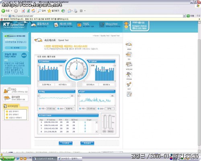Screen dimensions: 201x161
Task: Click the 525 Kb/s upload value
Action: (x=90, y=85)
